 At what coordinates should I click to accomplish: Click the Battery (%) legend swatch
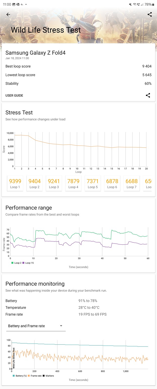(14, 376)
